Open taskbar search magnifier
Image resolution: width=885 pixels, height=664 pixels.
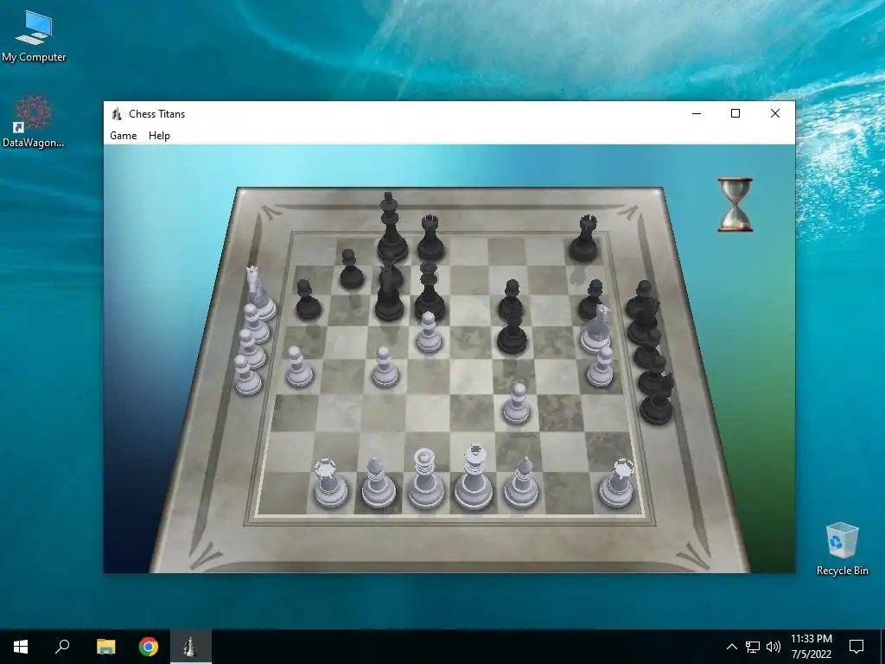(x=62, y=647)
